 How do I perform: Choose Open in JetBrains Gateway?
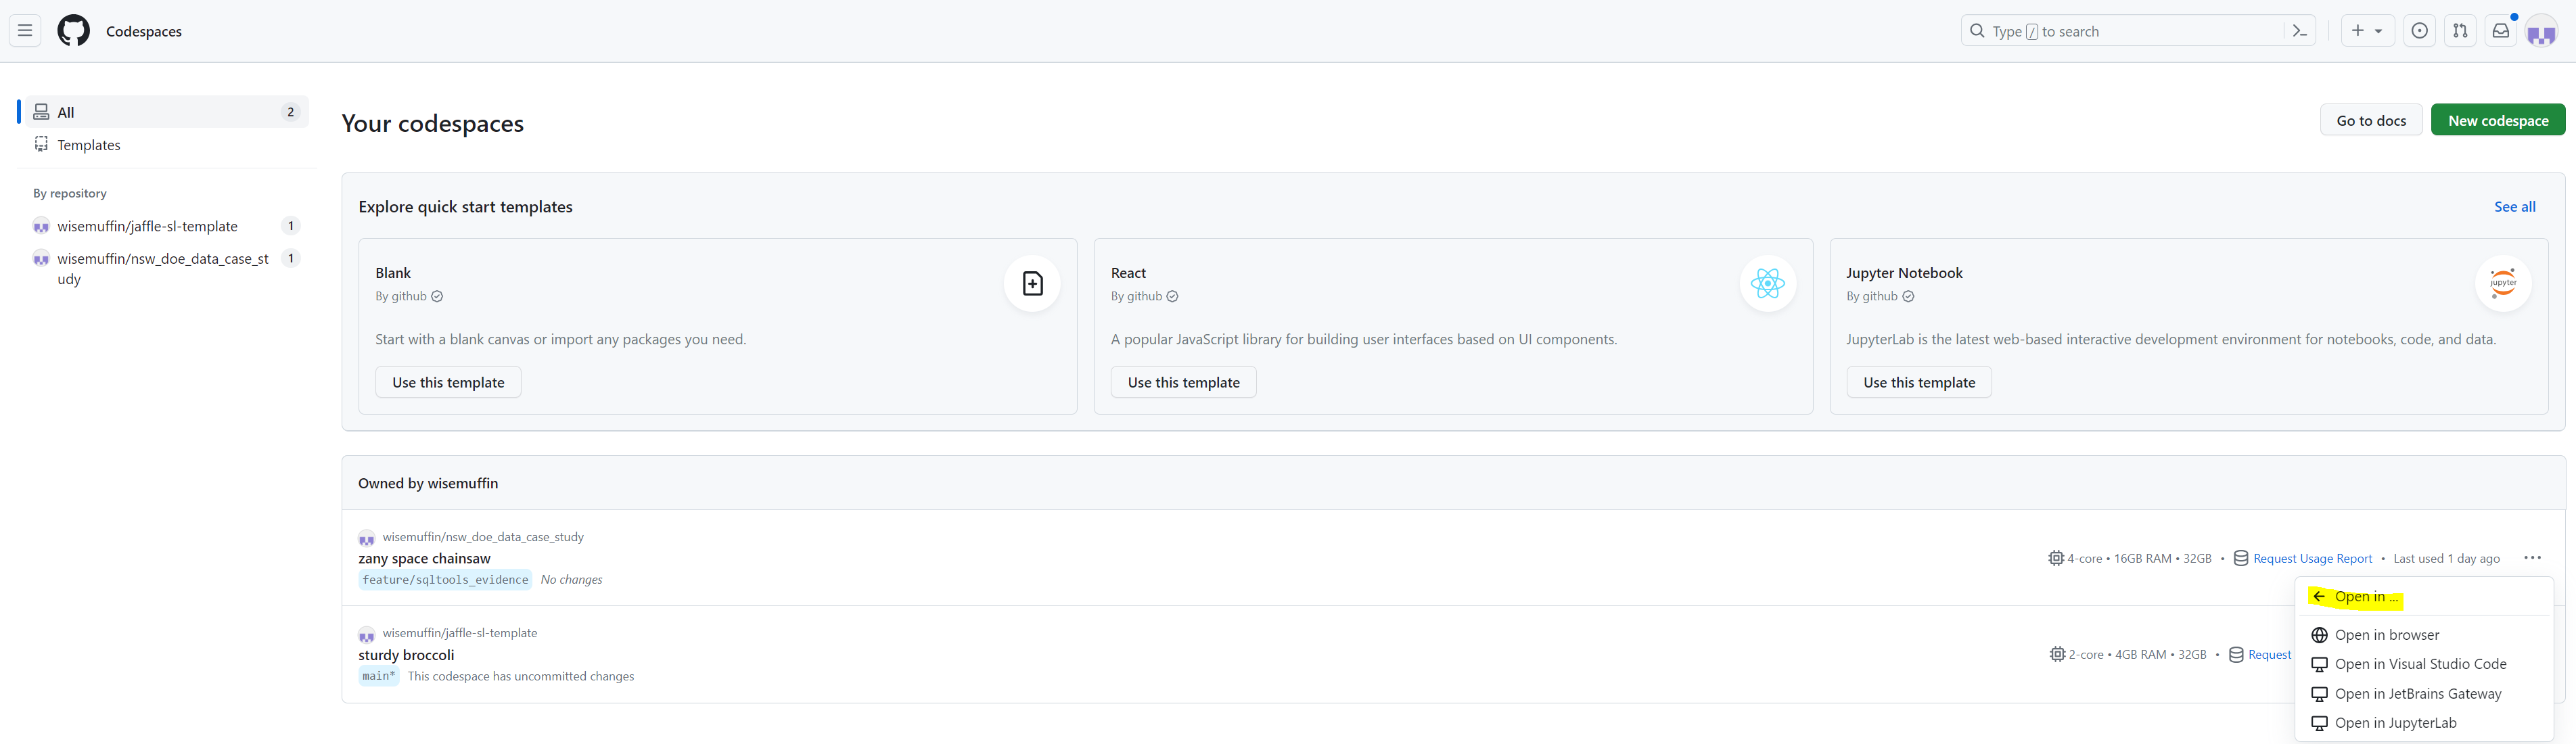pyautogui.click(x=2424, y=694)
